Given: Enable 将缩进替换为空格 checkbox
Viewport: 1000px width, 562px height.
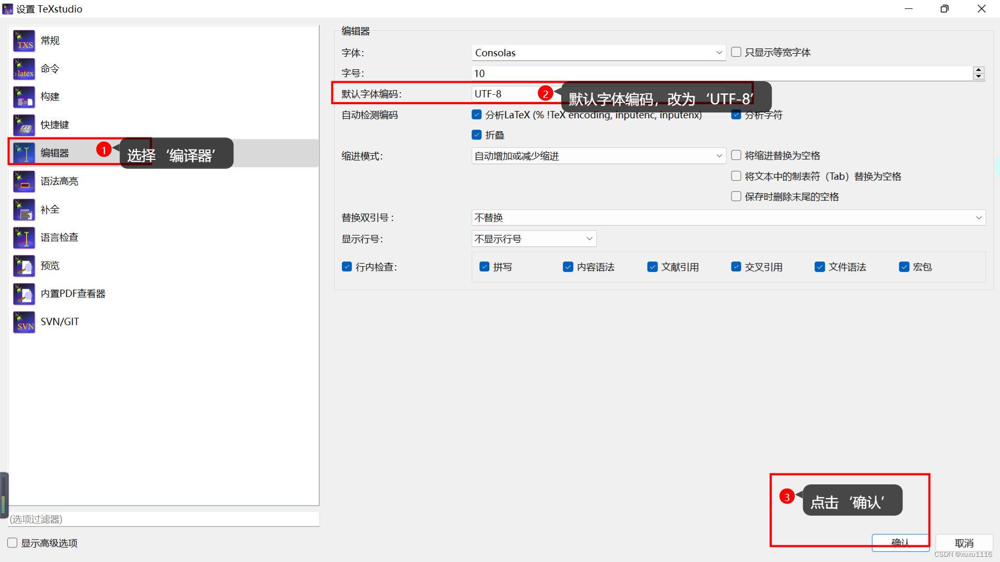Looking at the screenshot, I should click(736, 155).
